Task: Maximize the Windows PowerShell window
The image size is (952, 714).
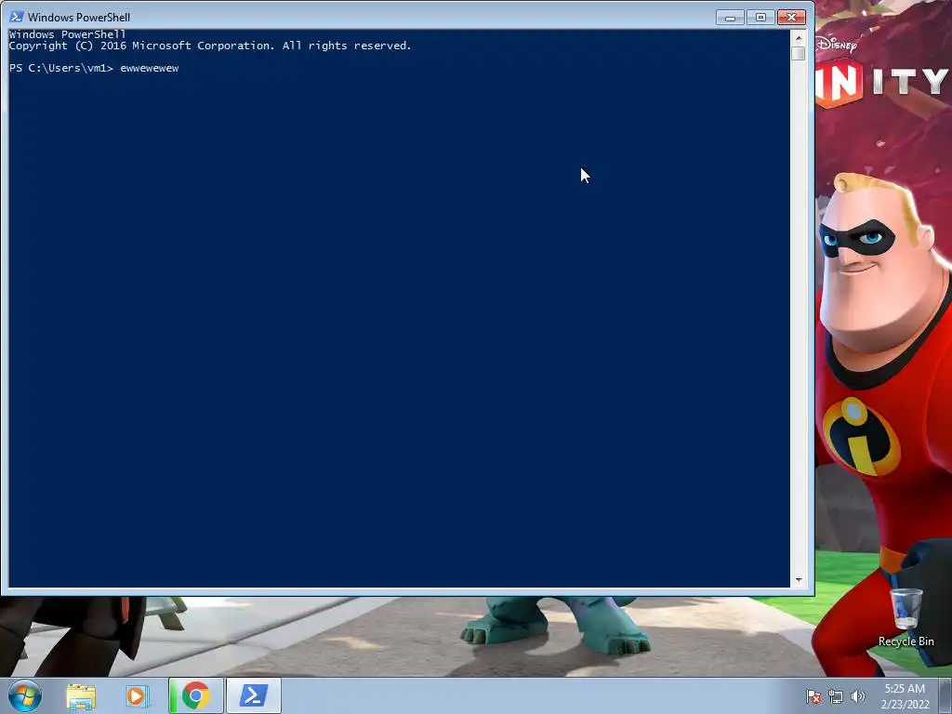Action: tap(760, 17)
